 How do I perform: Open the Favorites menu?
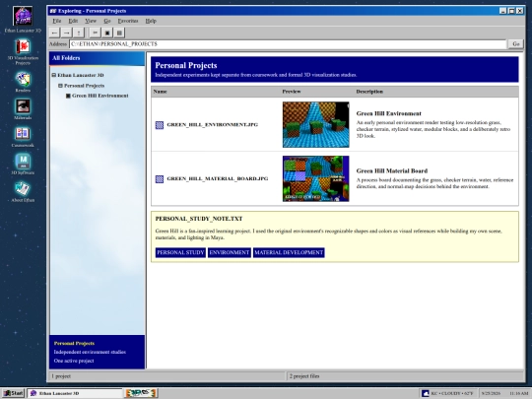click(128, 21)
